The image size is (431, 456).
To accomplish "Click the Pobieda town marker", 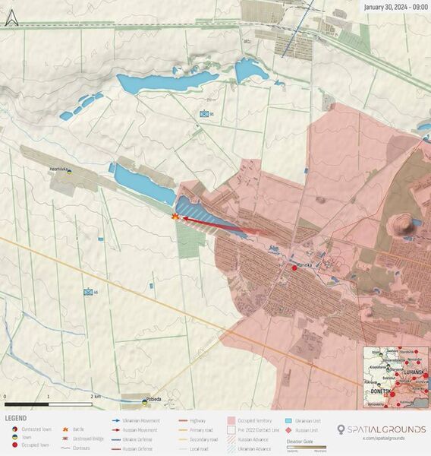I will [x=144, y=402].
